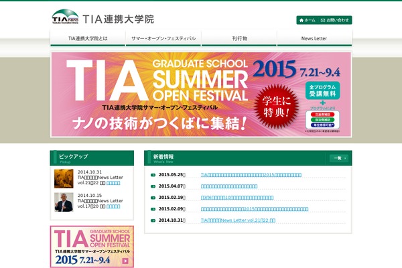The width and height of the screenshot is (402, 268).
Task: Click the green bullet beside 2015.02.09
Action: click(x=153, y=209)
